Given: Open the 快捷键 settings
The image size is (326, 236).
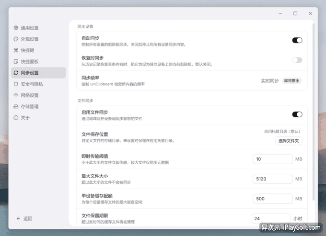Looking at the screenshot, I should [38, 50].
